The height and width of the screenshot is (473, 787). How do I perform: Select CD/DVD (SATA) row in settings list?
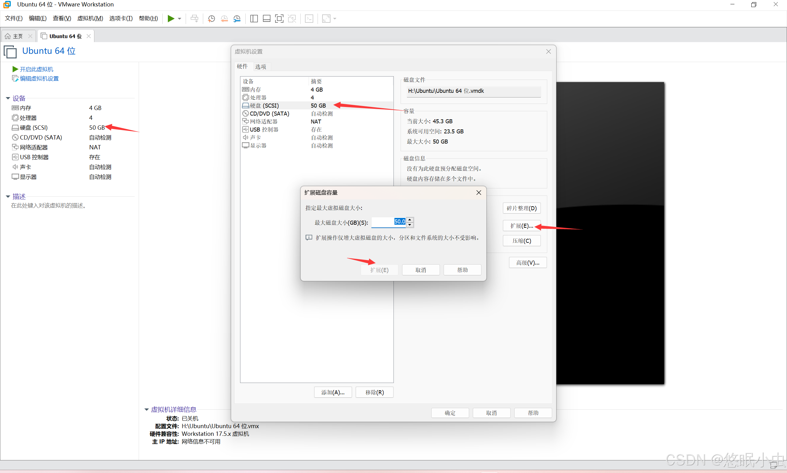(x=317, y=113)
